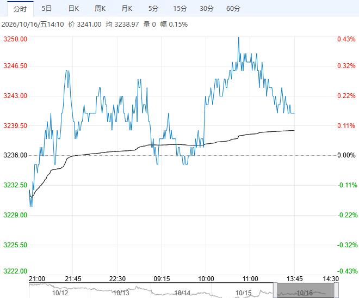
Task: Click the 09:15 time axis label
Action: point(162,279)
